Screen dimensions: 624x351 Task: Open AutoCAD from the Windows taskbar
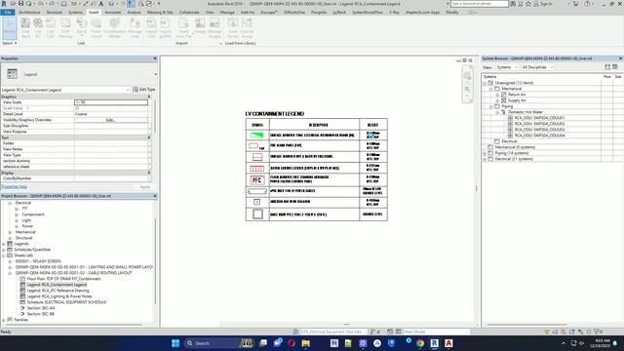[448, 343]
